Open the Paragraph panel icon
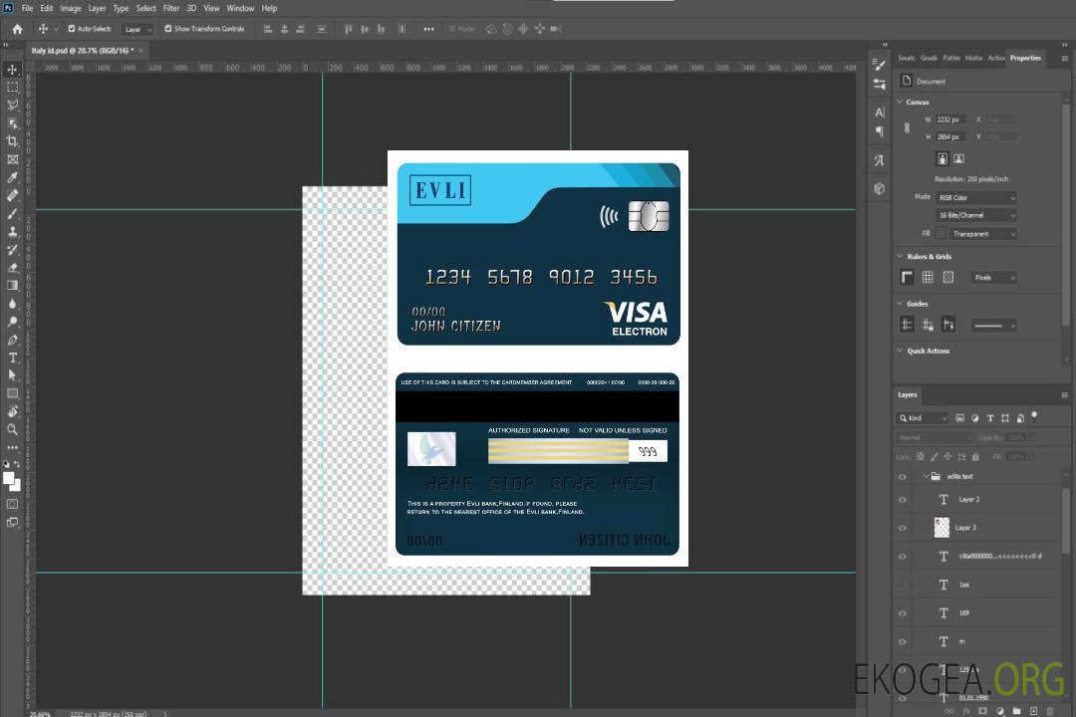1076x717 pixels. click(879, 131)
